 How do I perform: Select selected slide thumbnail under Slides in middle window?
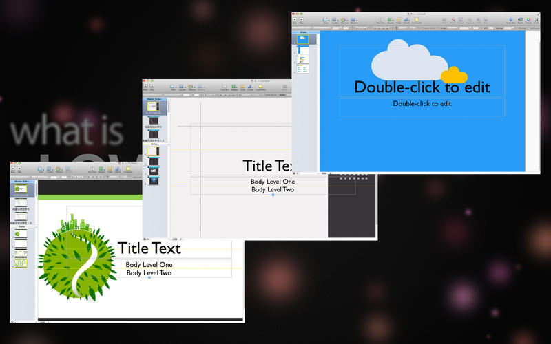tap(153, 151)
